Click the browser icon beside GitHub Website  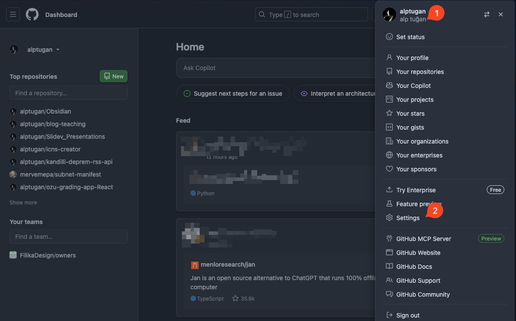(389, 253)
